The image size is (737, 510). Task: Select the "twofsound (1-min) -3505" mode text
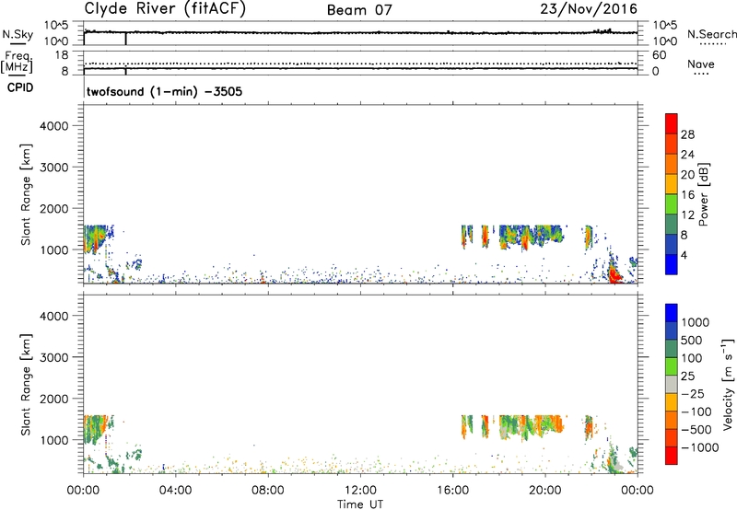tap(165, 91)
